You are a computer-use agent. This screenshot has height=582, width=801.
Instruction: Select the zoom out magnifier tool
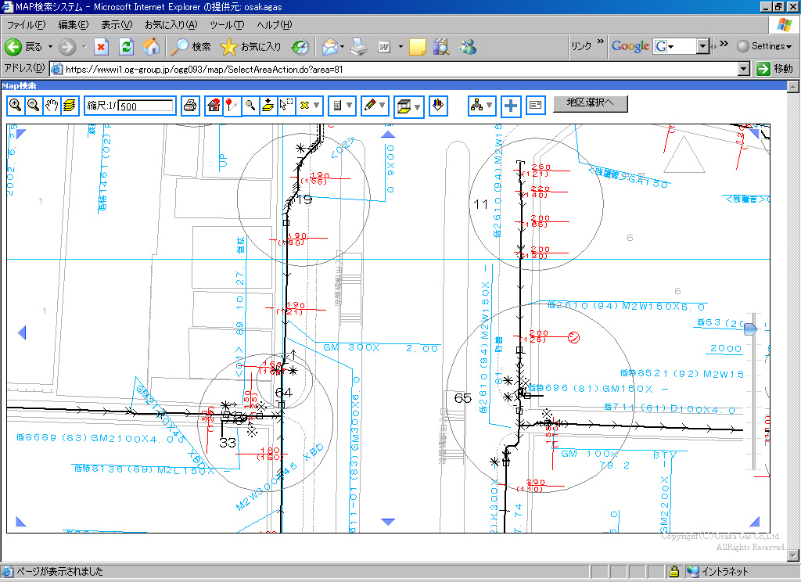click(x=34, y=106)
